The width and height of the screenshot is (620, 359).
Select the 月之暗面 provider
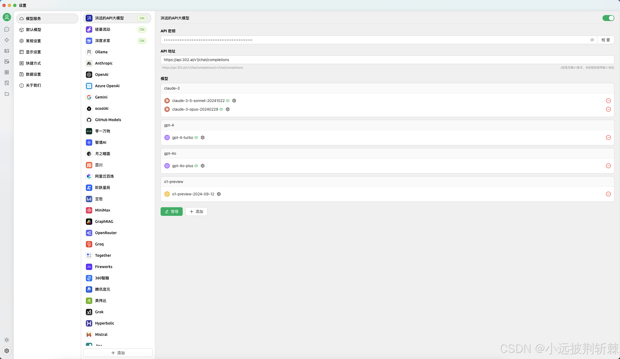coord(117,154)
